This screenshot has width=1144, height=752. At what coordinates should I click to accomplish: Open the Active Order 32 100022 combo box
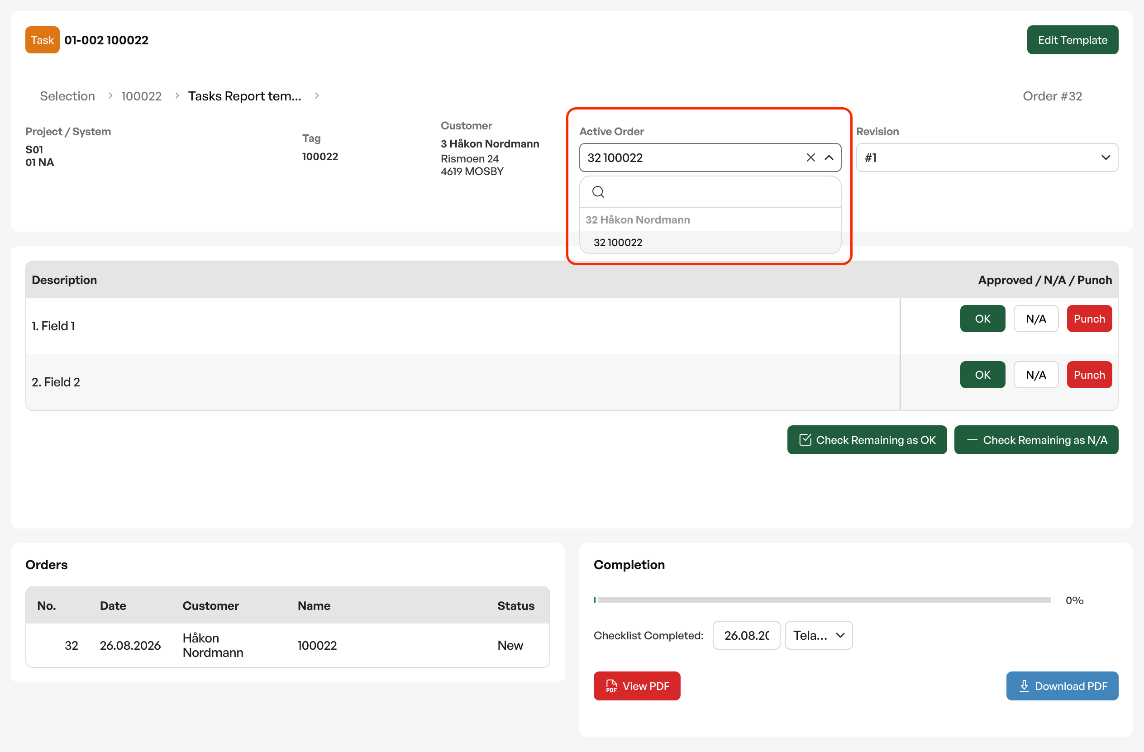pos(710,157)
